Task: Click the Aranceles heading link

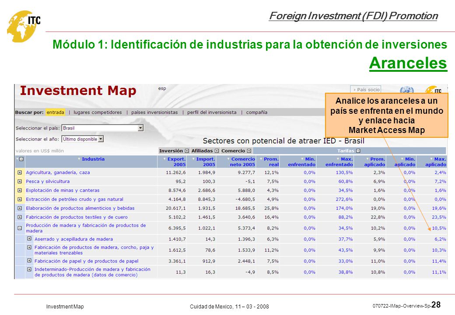Action: click(x=408, y=63)
